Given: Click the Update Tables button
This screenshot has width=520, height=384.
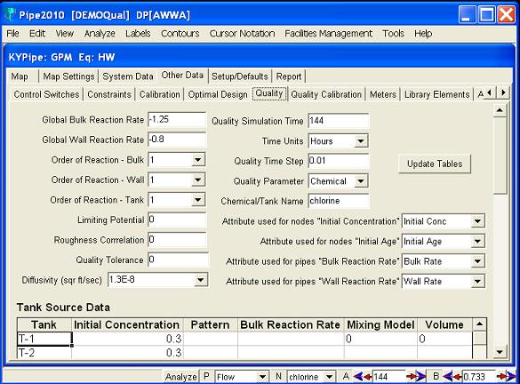Looking at the screenshot, I should tap(435, 164).
